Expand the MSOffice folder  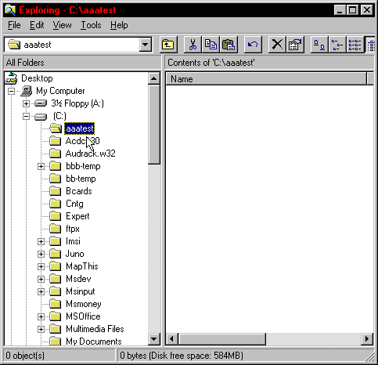[41, 316]
